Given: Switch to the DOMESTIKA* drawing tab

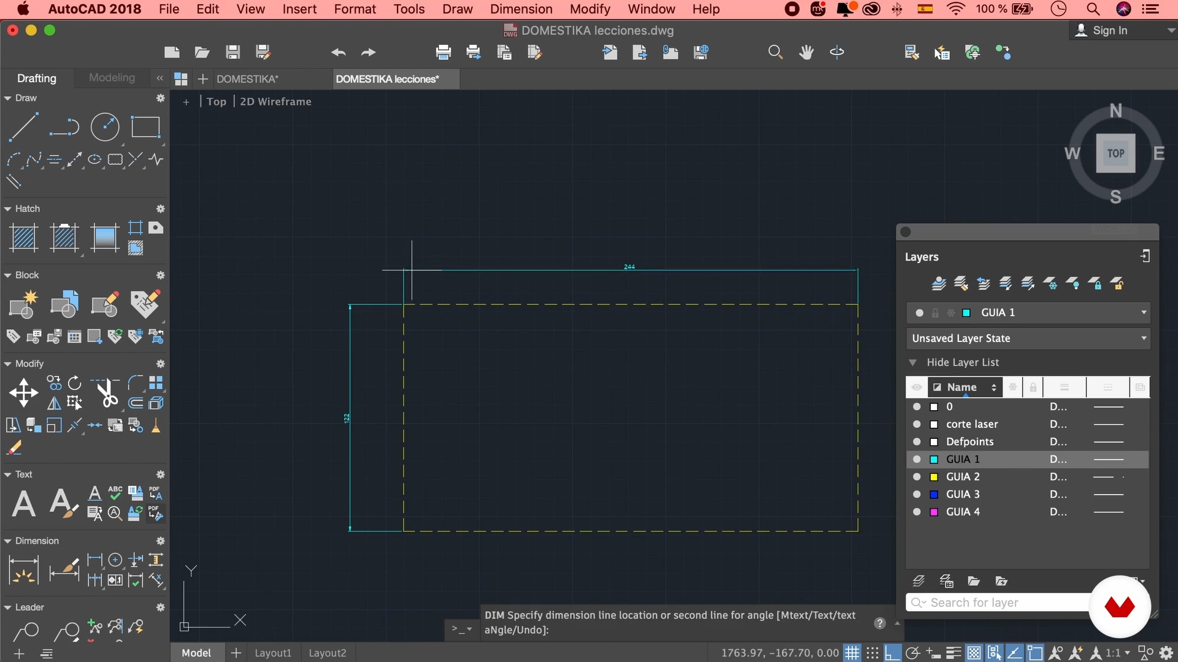Looking at the screenshot, I should click(x=247, y=79).
